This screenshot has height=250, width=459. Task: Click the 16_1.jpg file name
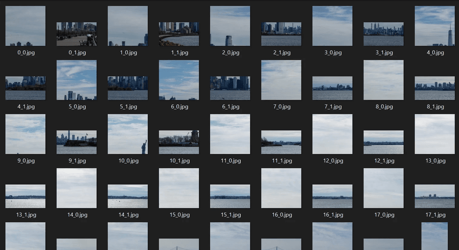pyautogui.click(x=333, y=215)
